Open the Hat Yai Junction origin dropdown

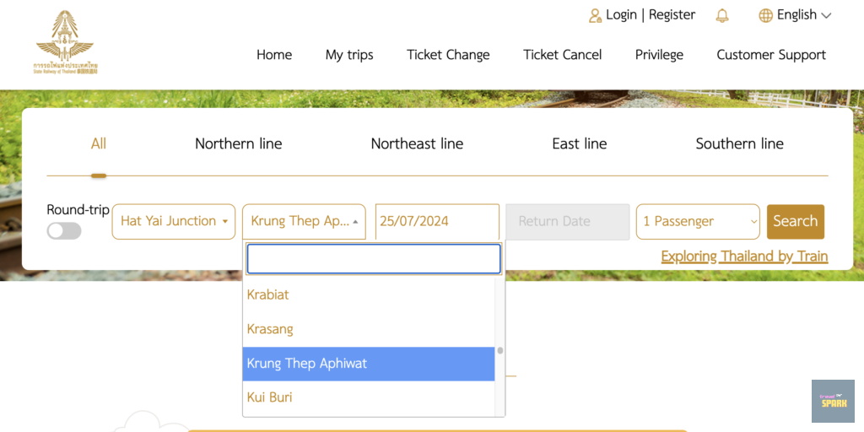pos(174,221)
